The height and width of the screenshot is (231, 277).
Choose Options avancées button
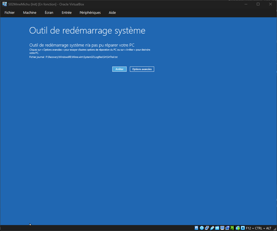coord(142,69)
